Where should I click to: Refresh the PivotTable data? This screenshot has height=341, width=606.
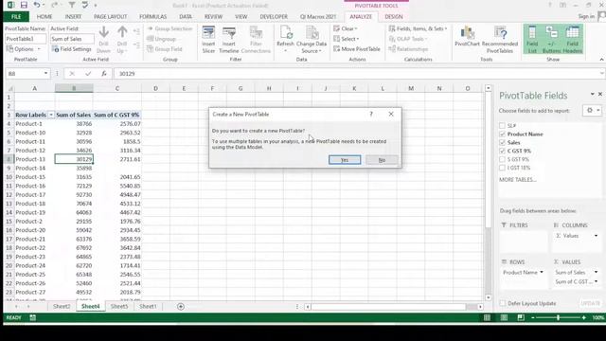[285, 40]
